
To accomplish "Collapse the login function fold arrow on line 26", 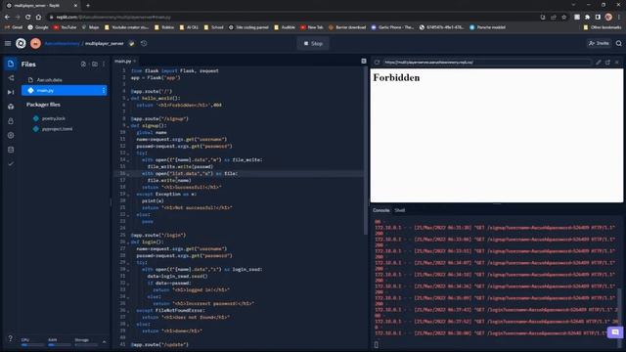I will tap(128, 242).
